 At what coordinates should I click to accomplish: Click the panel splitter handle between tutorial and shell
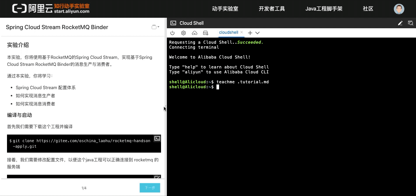pos(166,107)
